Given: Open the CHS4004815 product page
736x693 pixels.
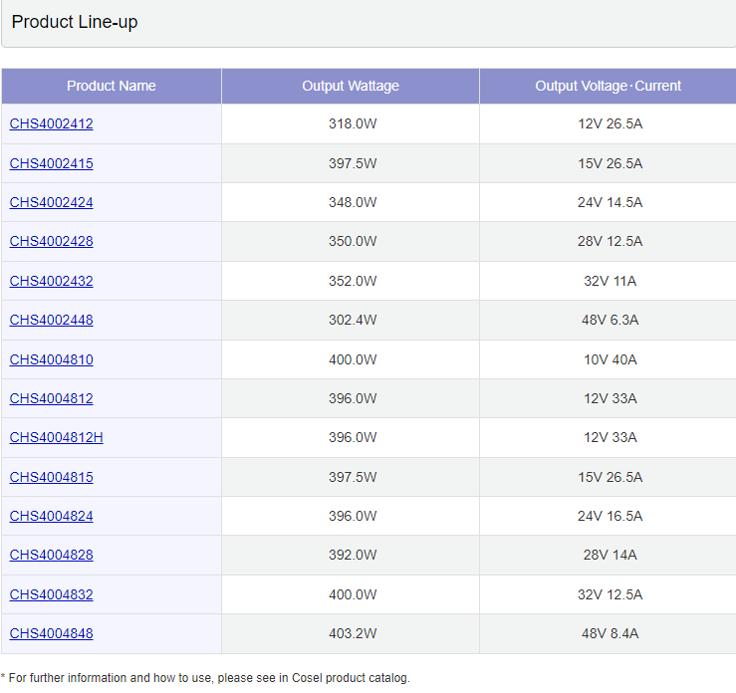Looking at the screenshot, I should point(51,477).
